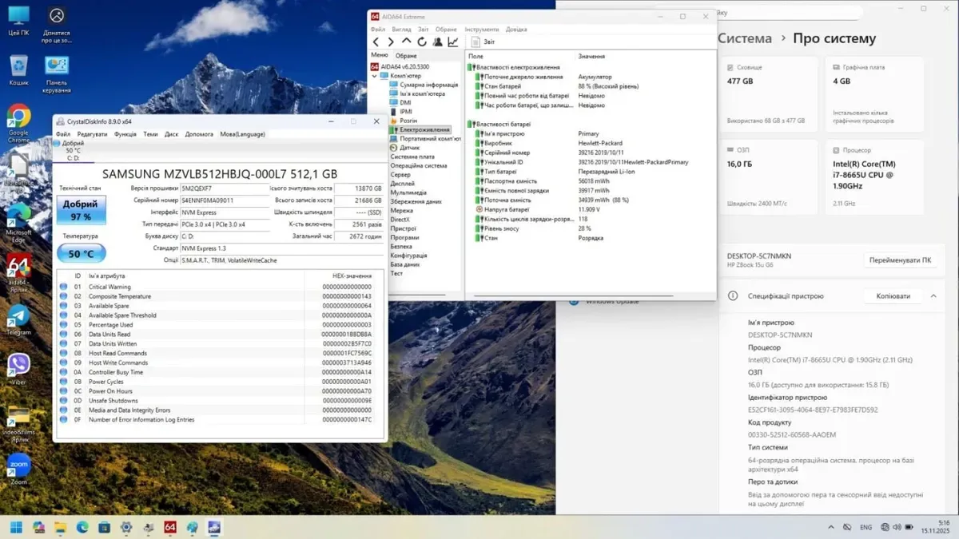Click the Перейменувати ПК button
This screenshot has height=539, width=959.
coord(898,260)
